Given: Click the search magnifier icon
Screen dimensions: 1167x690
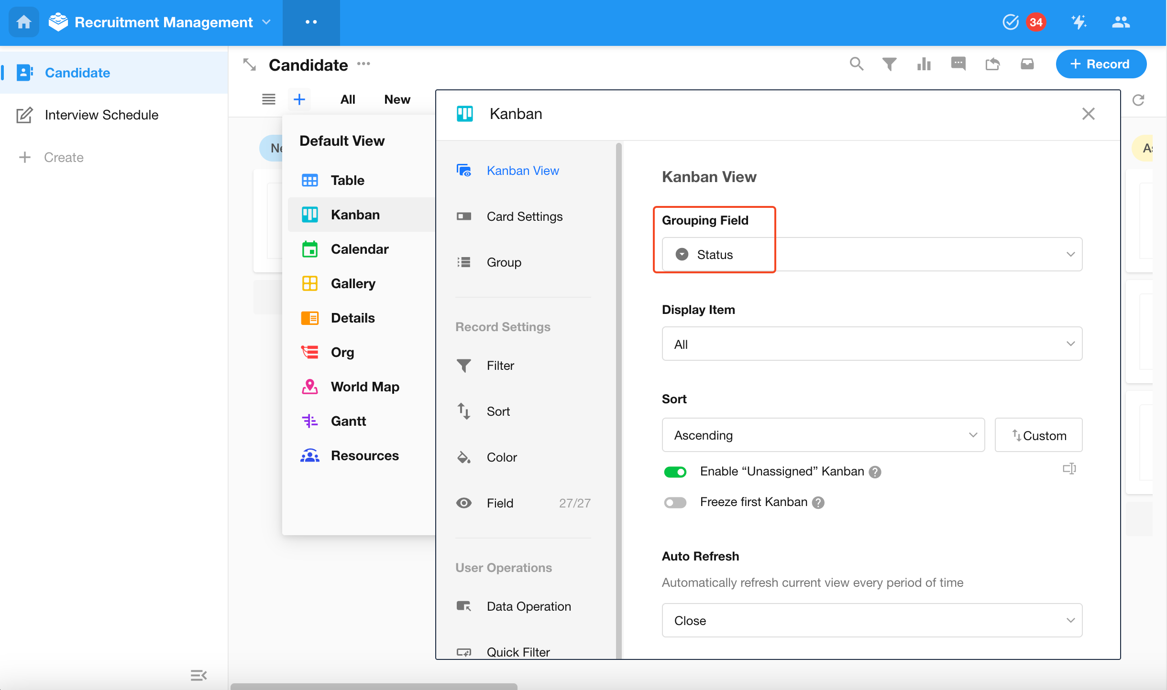Looking at the screenshot, I should click(856, 64).
